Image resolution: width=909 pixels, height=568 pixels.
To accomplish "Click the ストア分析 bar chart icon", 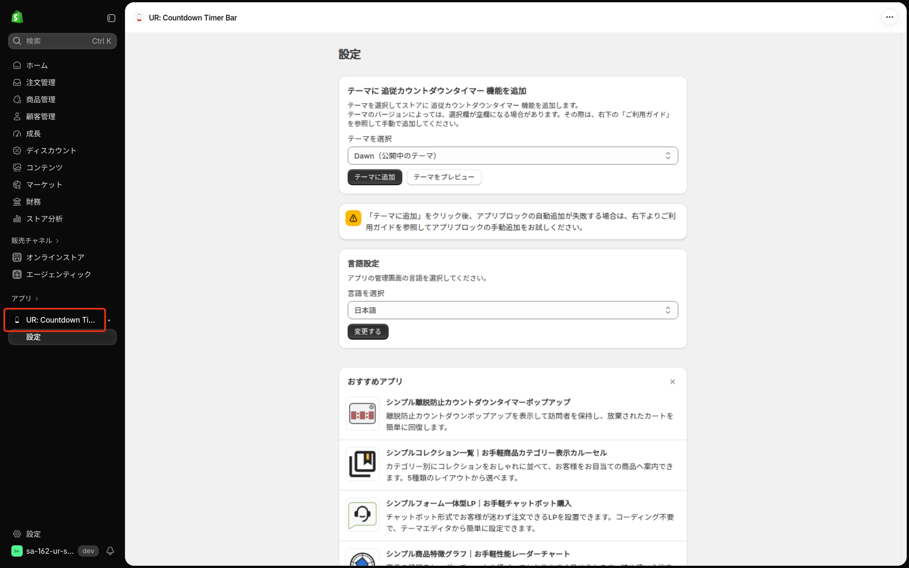I will point(17,219).
